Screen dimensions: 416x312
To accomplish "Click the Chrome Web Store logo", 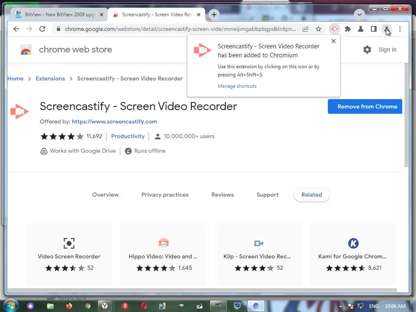I will 26,50.
